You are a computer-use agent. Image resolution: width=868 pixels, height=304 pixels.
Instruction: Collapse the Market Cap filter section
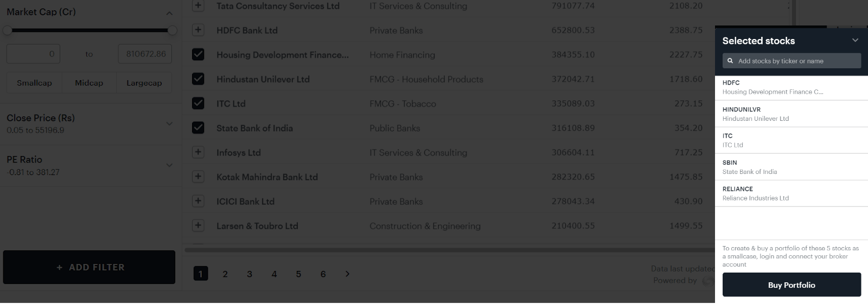tap(169, 13)
